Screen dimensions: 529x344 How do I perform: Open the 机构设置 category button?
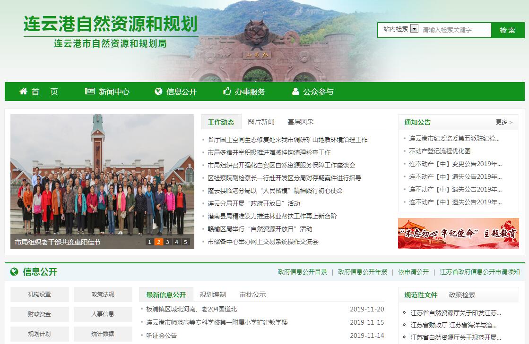tap(40, 294)
